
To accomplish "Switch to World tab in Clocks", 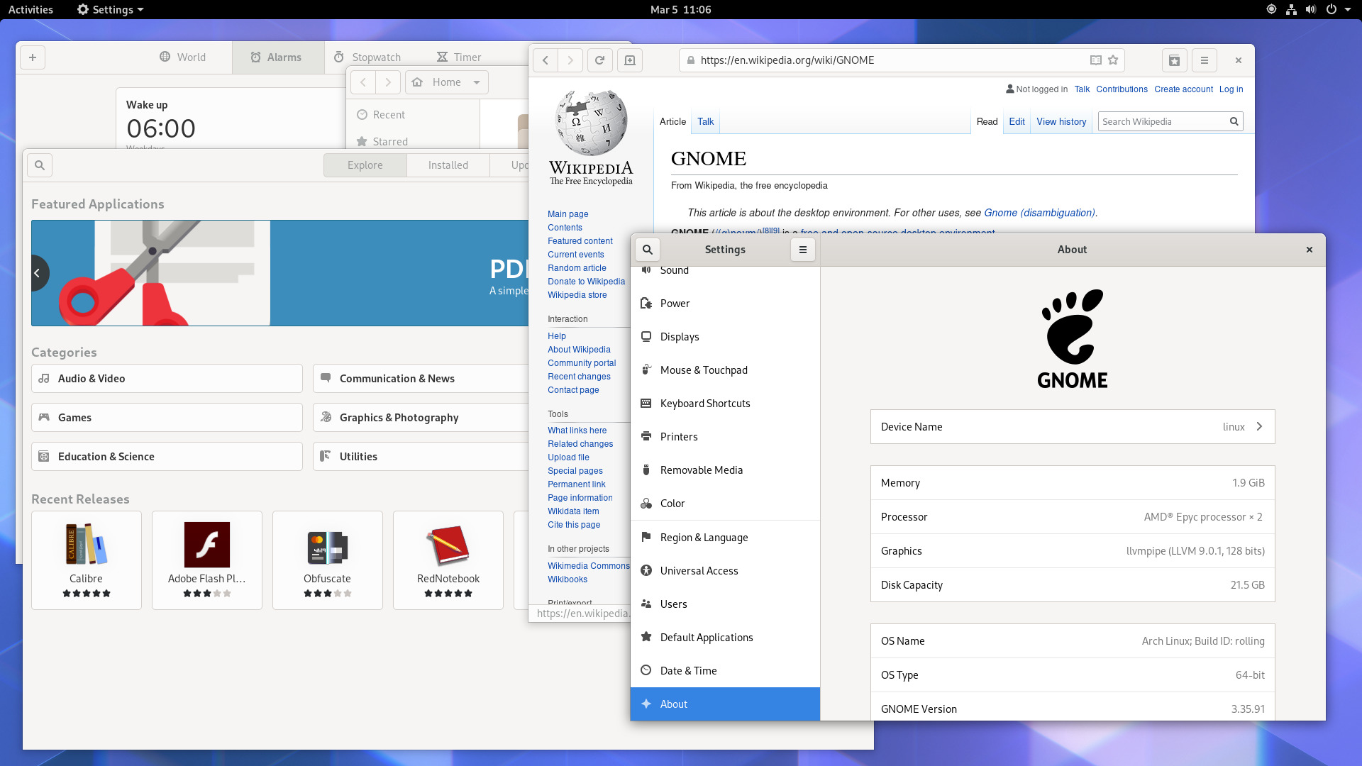I will (x=183, y=57).
